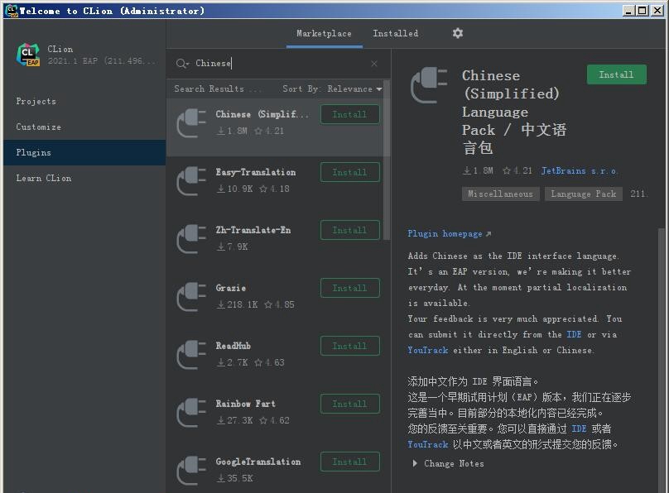Install the ReadHub plugin
This screenshot has height=493, width=669.
(x=350, y=346)
